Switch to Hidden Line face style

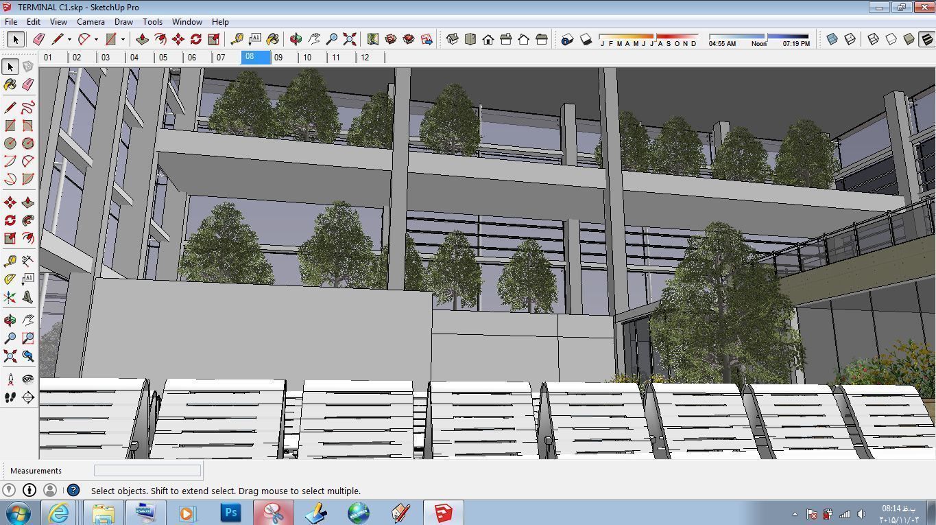point(891,39)
